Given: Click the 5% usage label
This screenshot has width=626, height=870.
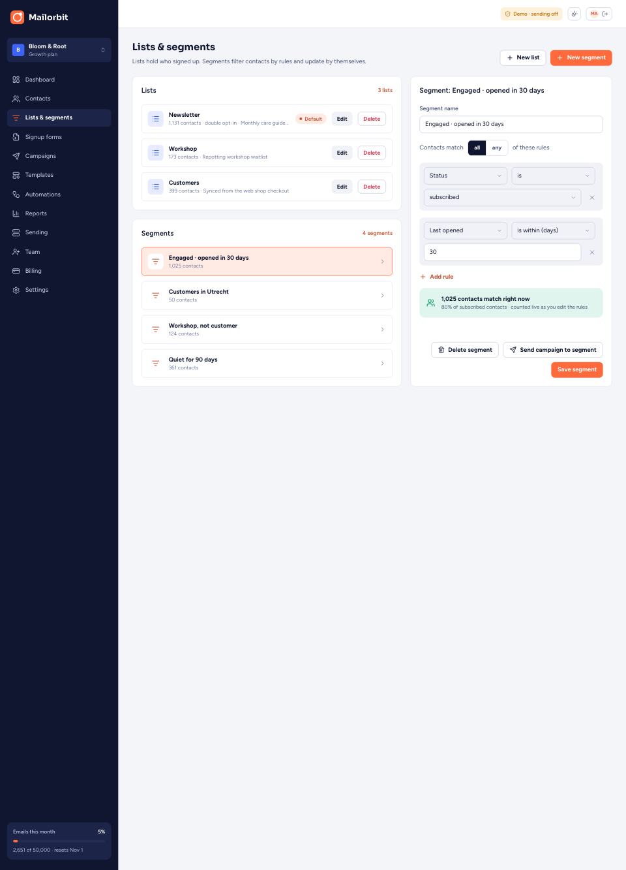Looking at the screenshot, I should [x=101, y=831].
